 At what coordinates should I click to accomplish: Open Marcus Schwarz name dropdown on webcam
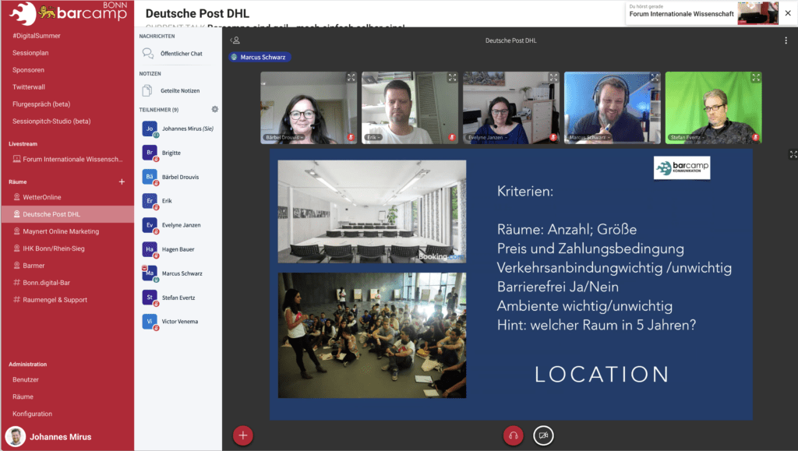tap(589, 137)
